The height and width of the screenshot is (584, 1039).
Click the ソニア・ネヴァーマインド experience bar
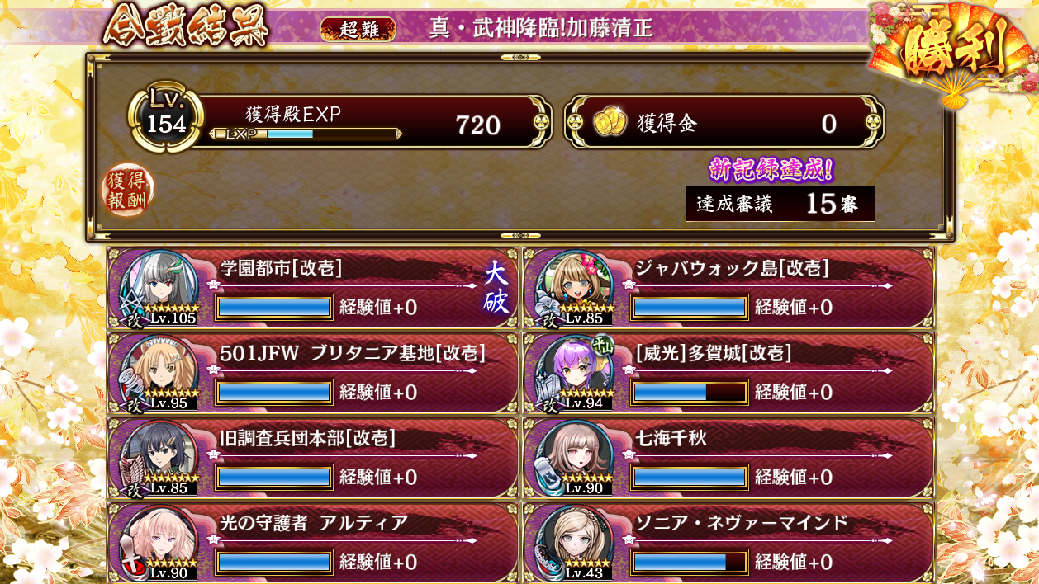point(690,562)
